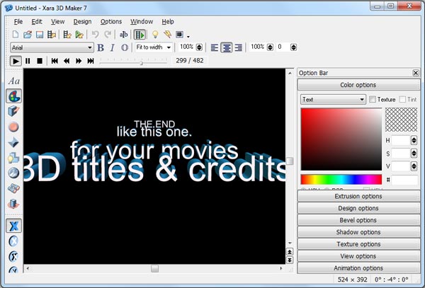
Task: Expand the Shadow options section
Action: (x=358, y=232)
